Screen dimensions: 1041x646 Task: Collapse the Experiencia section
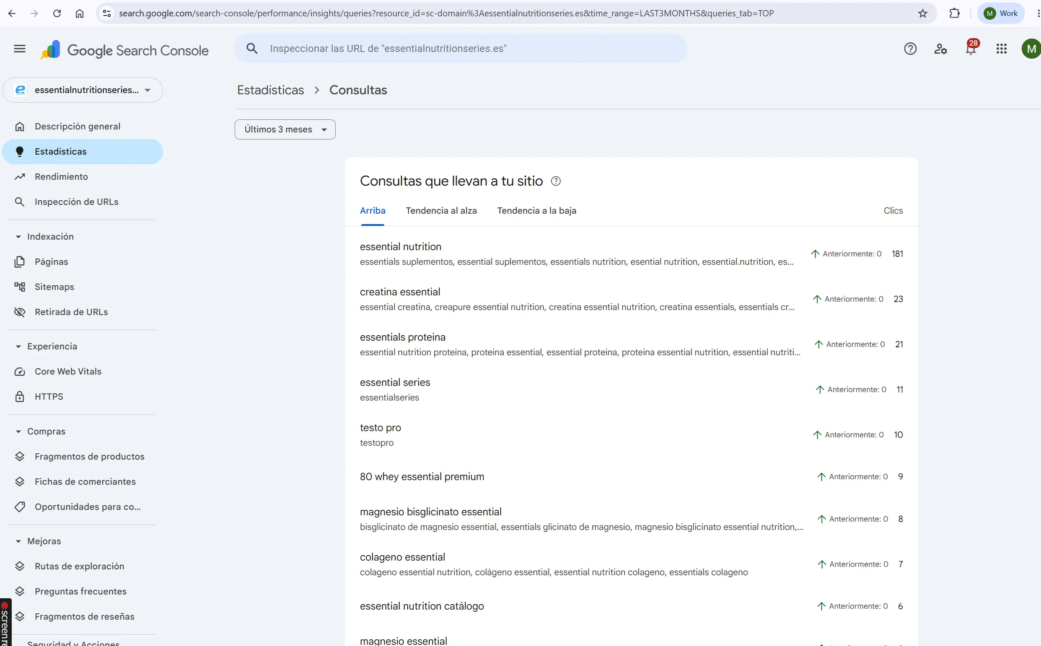(18, 346)
